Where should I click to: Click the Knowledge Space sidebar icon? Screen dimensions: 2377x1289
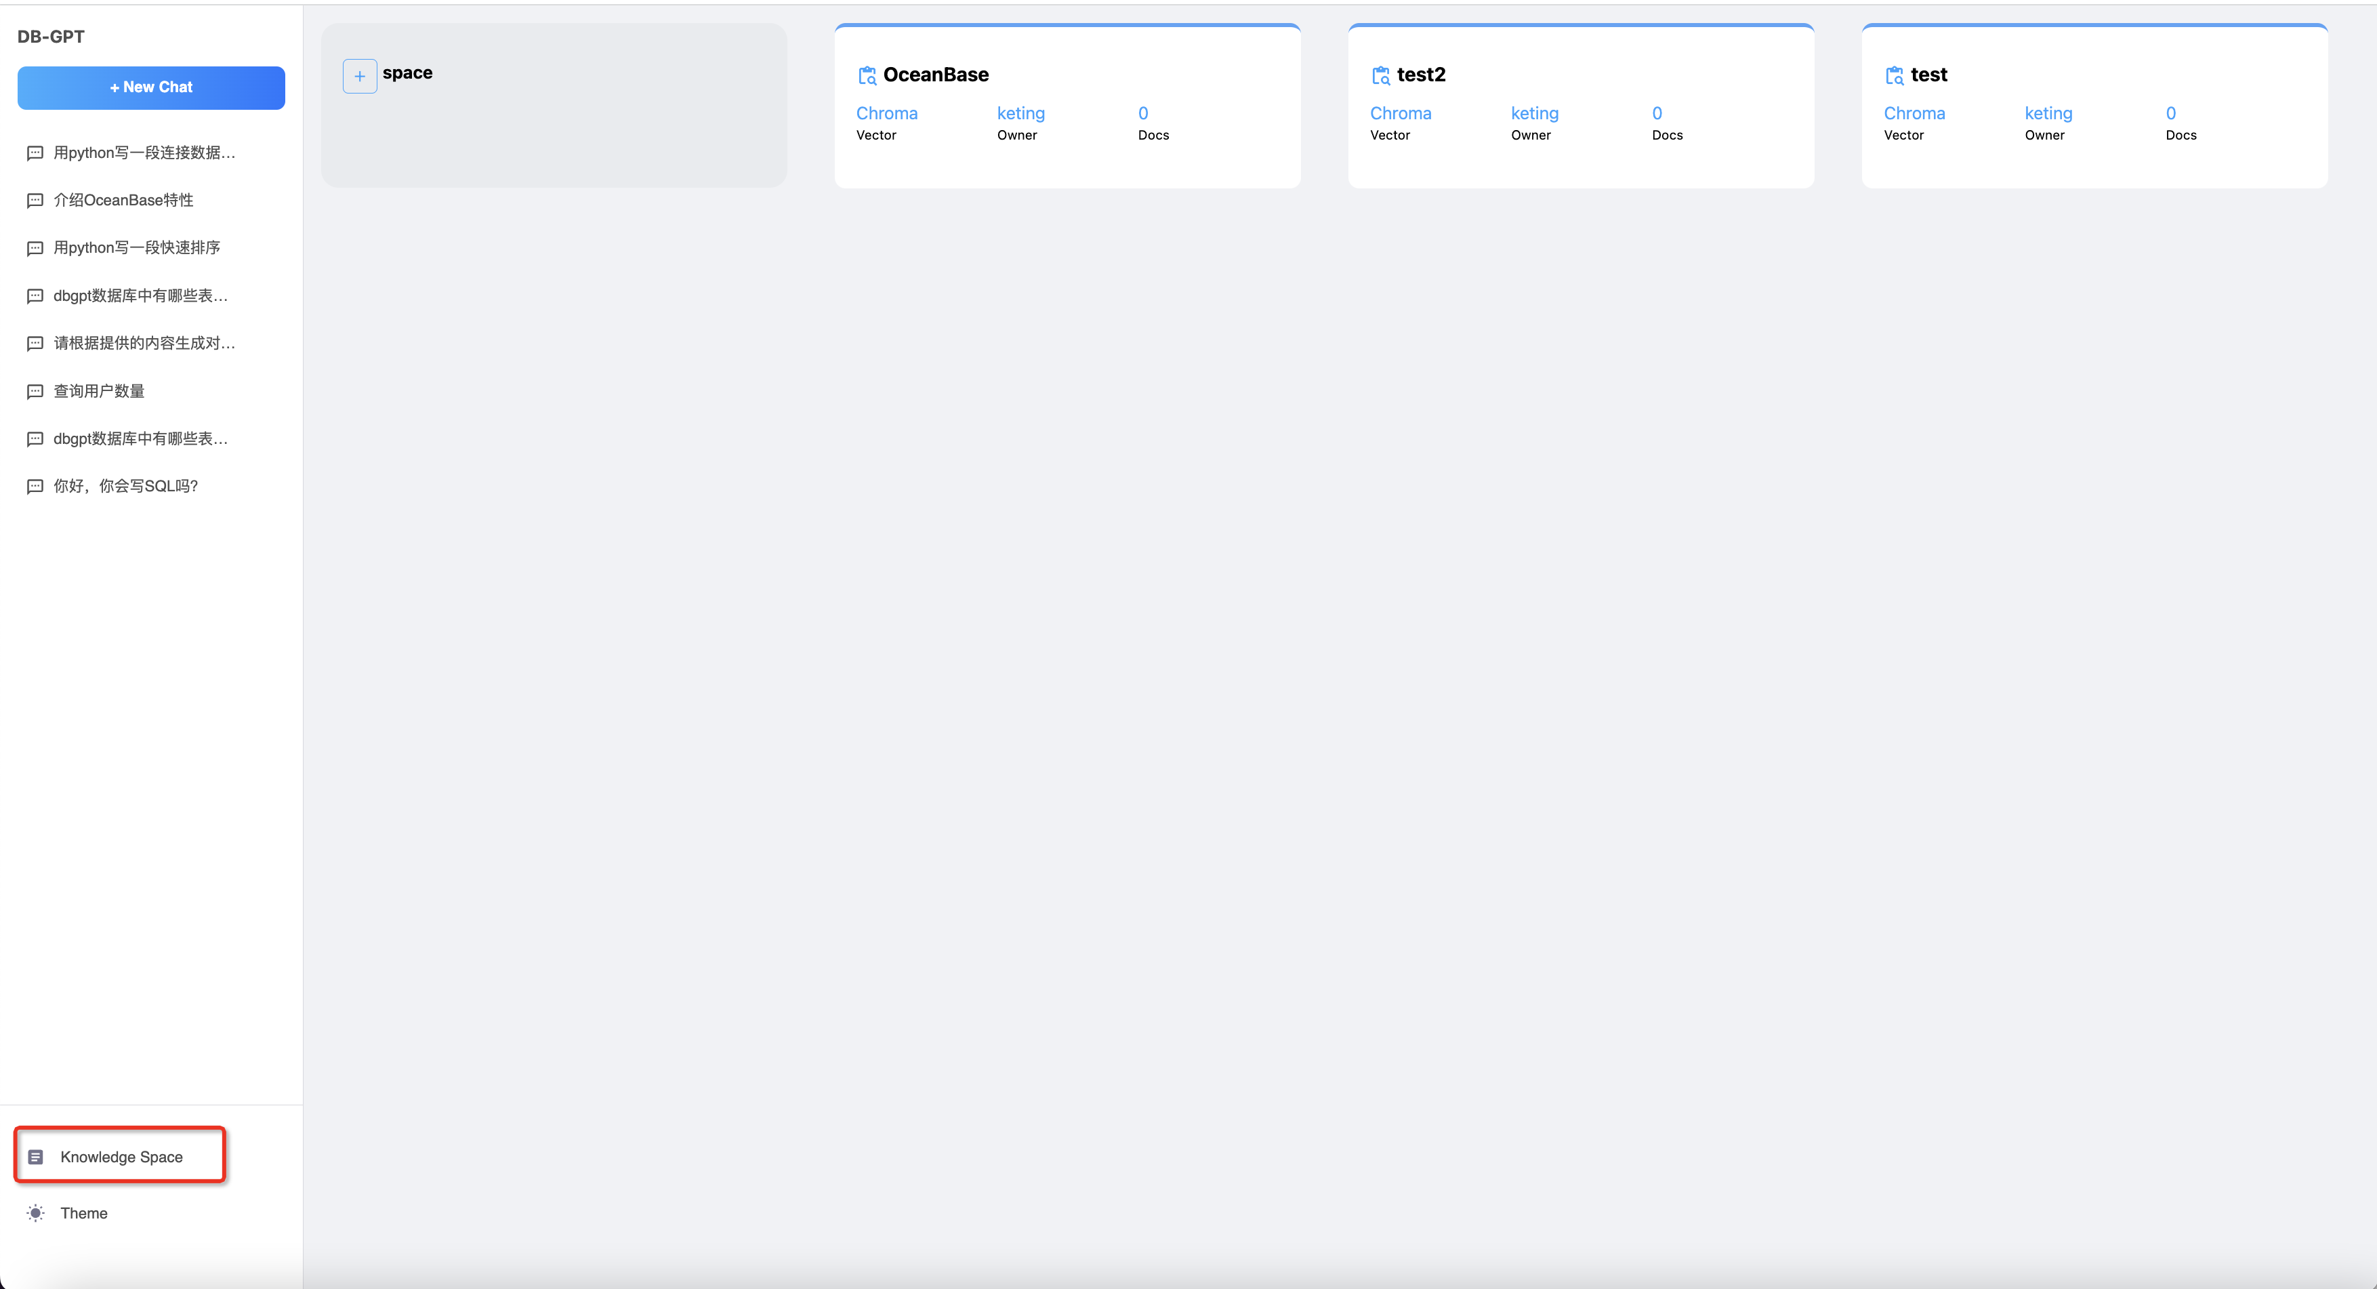36,1156
